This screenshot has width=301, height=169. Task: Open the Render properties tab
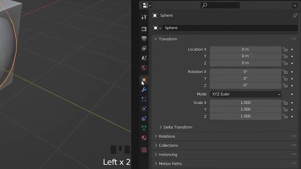(144, 29)
